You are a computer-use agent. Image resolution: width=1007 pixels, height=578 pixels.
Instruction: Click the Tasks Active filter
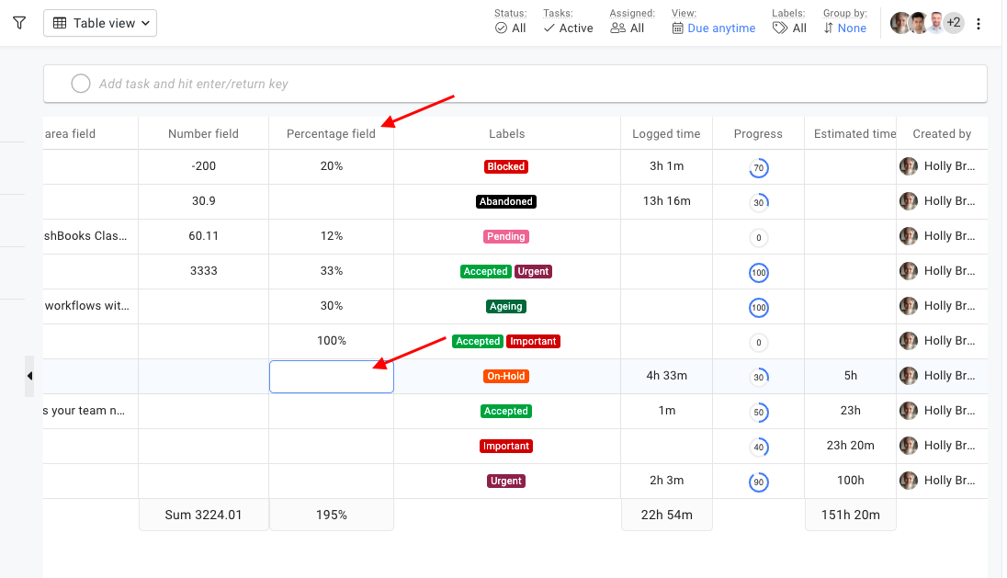(x=568, y=28)
